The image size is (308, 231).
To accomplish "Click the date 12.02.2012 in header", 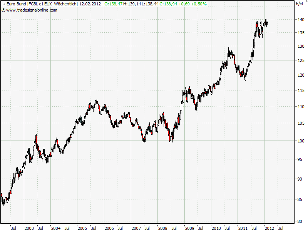I will pos(90,4).
